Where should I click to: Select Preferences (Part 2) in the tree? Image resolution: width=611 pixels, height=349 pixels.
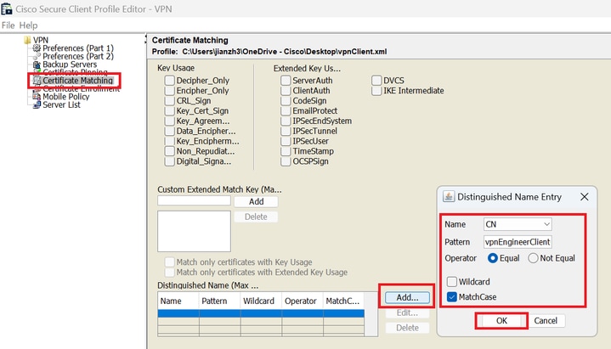coord(78,56)
